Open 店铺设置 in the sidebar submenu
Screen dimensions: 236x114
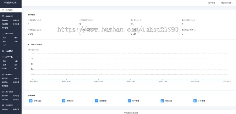[4, 24]
